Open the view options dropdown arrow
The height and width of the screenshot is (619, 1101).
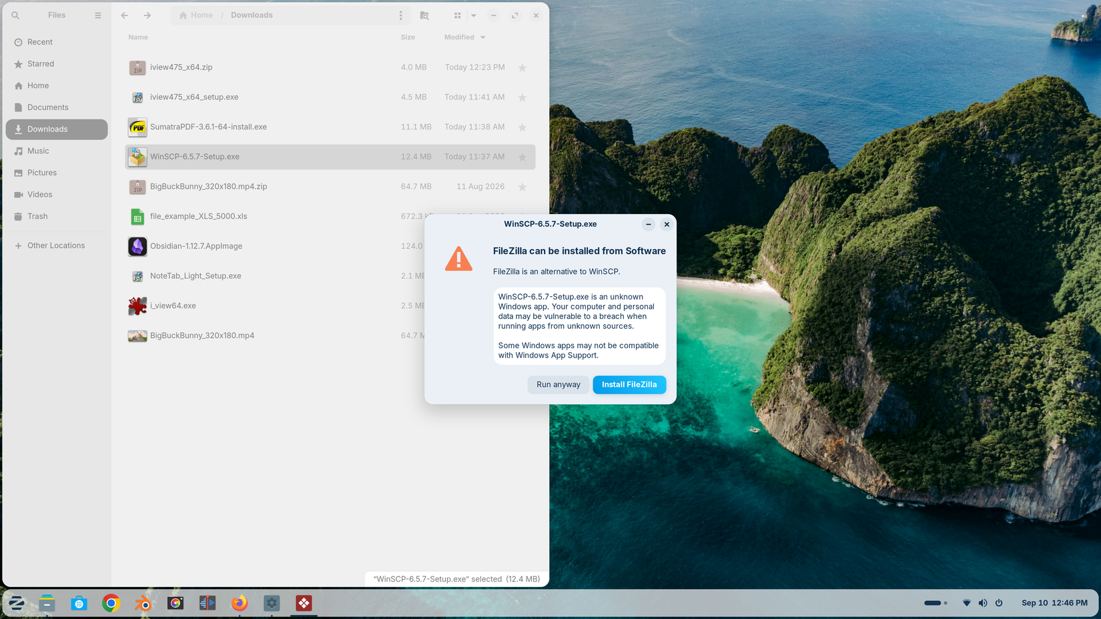point(474,15)
